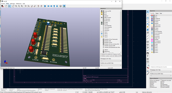Activate the local ratsnest tool in PCB editor
Screen dimensions: 172x93
(148, 15)
